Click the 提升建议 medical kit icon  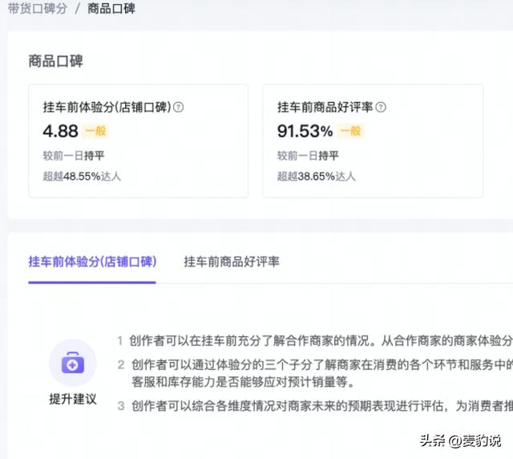click(73, 364)
